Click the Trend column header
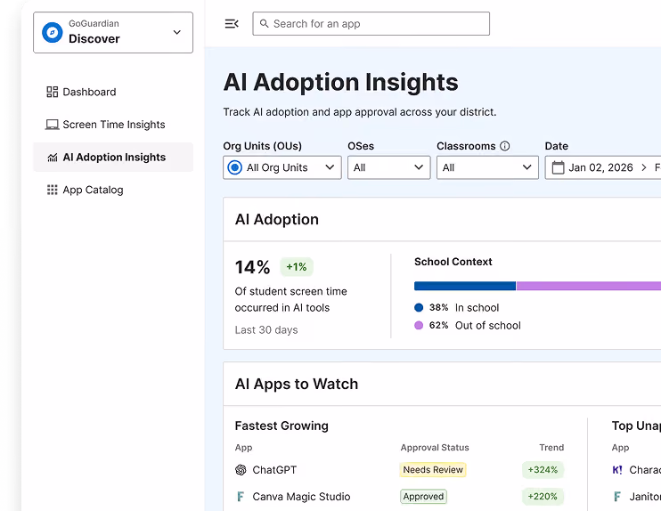This screenshot has width=661, height=511. tap(551, 448)
